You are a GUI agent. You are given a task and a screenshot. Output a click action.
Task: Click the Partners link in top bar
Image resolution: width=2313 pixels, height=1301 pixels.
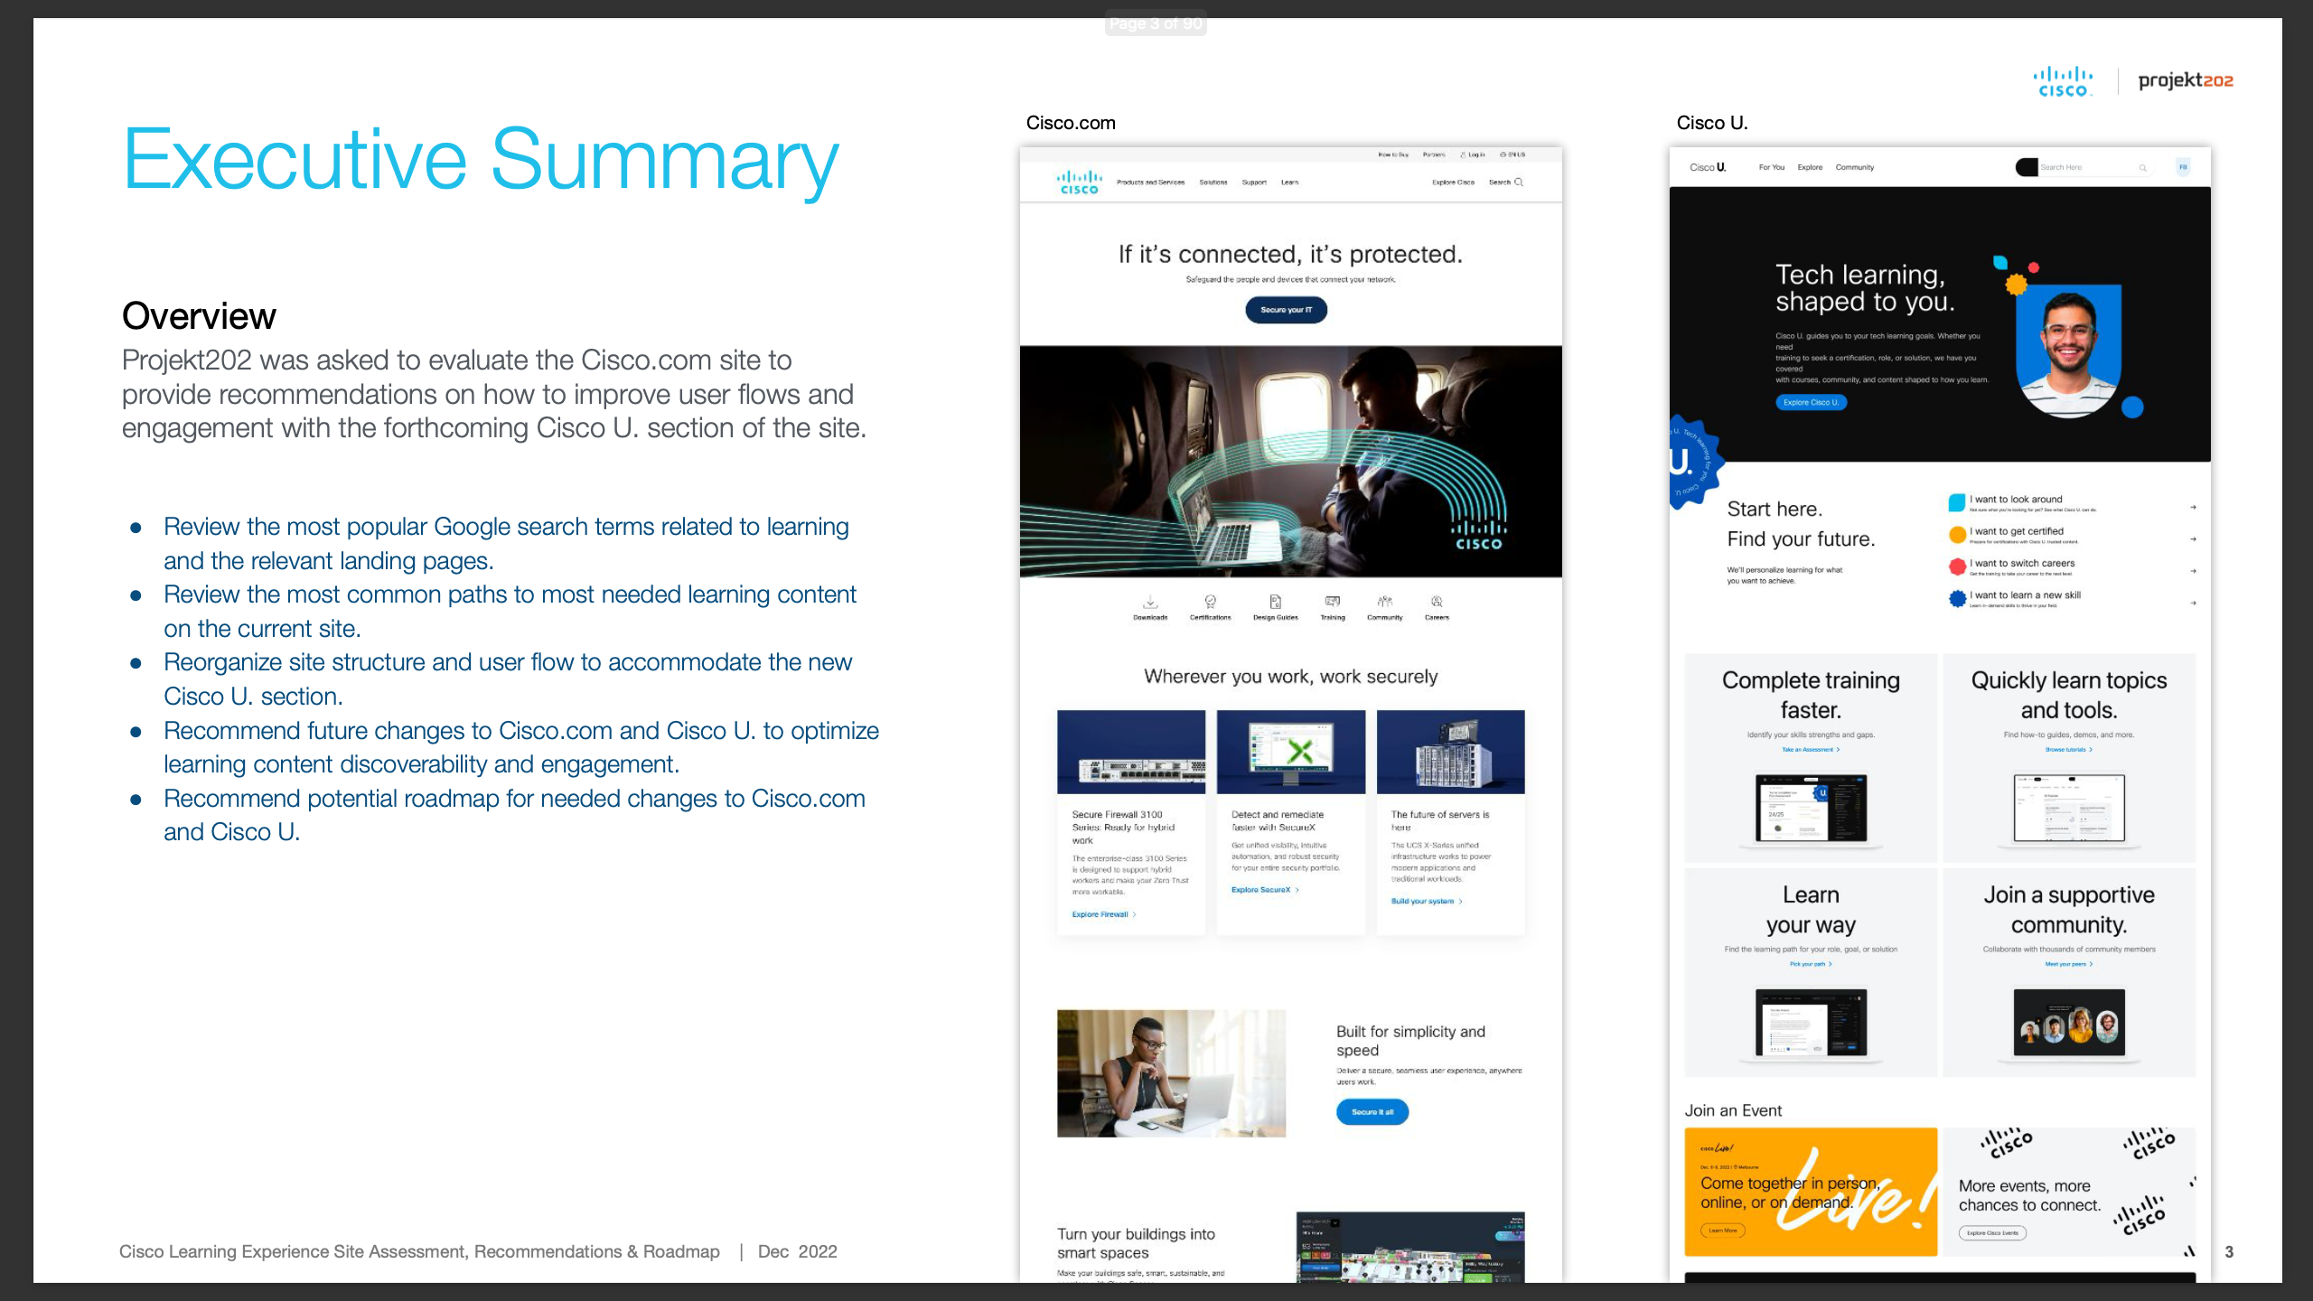click(1434, 155)
